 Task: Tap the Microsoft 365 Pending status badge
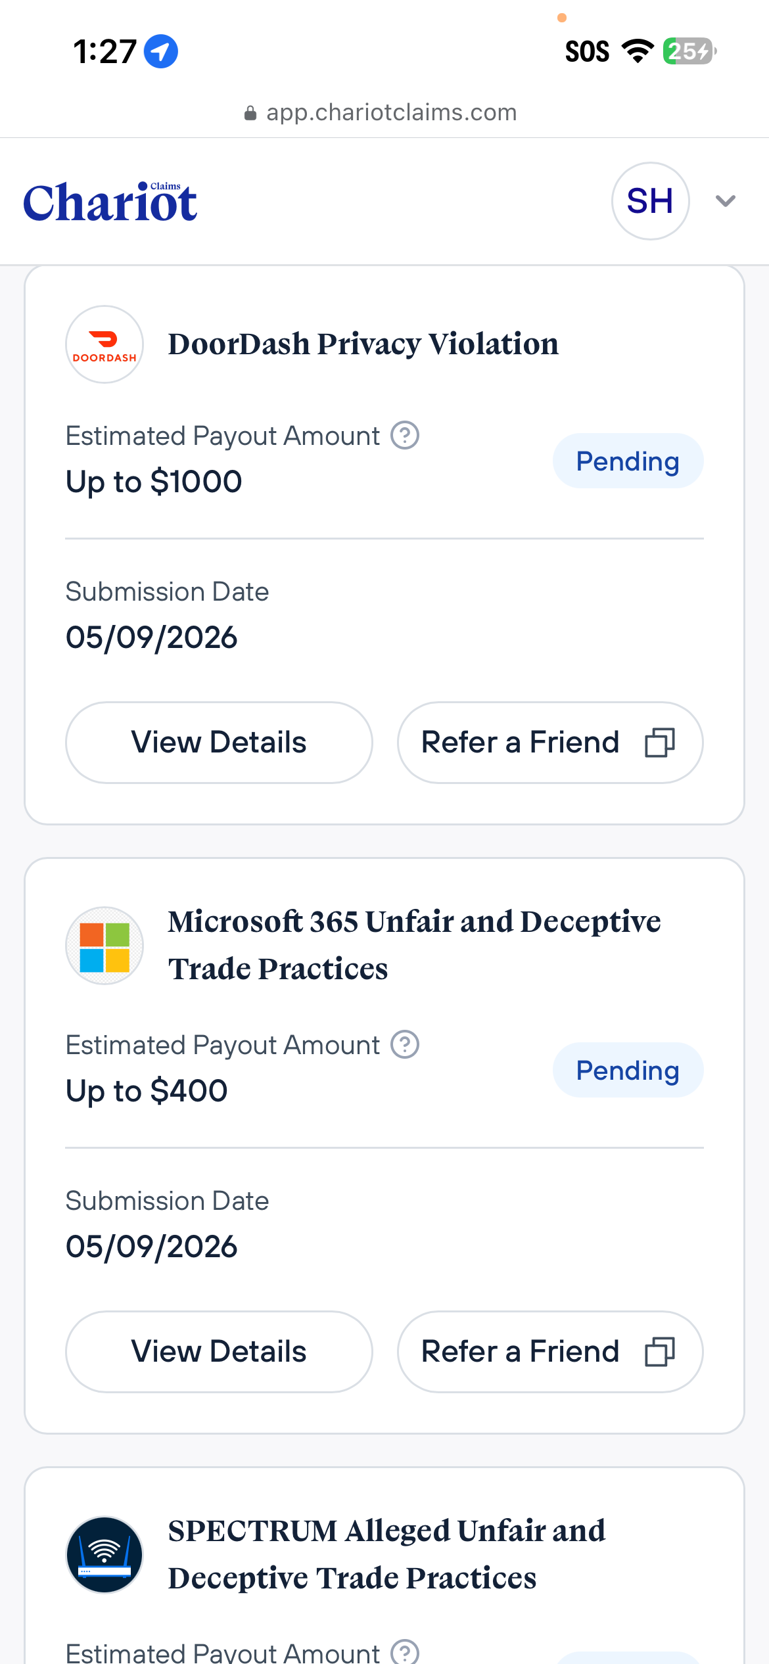click(x=628, y=1070)
